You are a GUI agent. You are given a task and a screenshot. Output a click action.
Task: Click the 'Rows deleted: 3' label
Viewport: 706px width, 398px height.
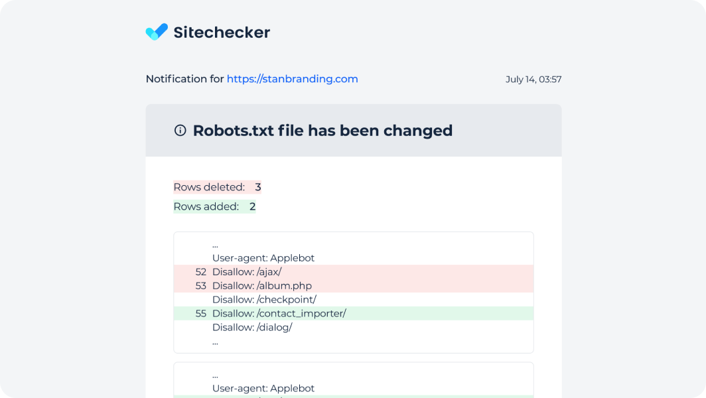[x=217, y=187]
